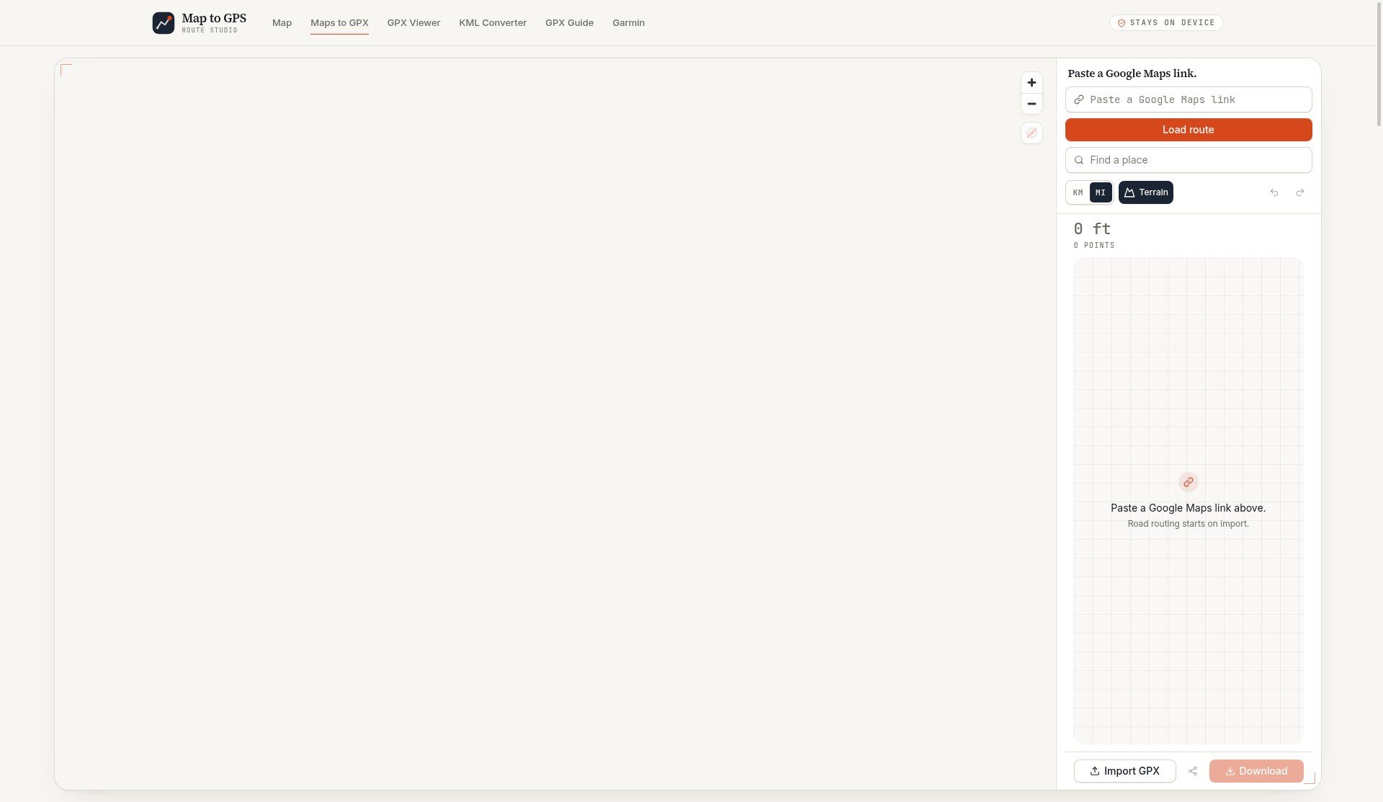Click the '0 ft' distance readout
This screenshot has height=802, width=1383.
point(1092,229)
